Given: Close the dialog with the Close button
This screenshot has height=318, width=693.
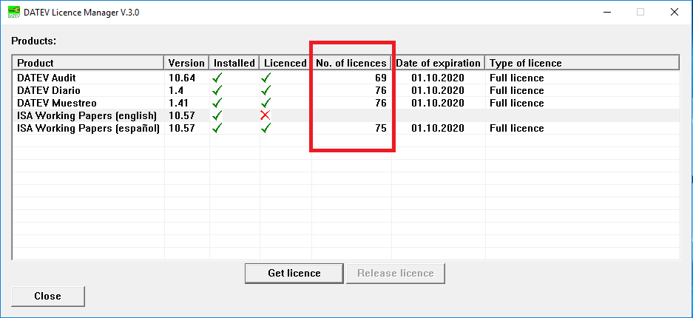Looking at the screenshot, I should [x=48, y=296].
